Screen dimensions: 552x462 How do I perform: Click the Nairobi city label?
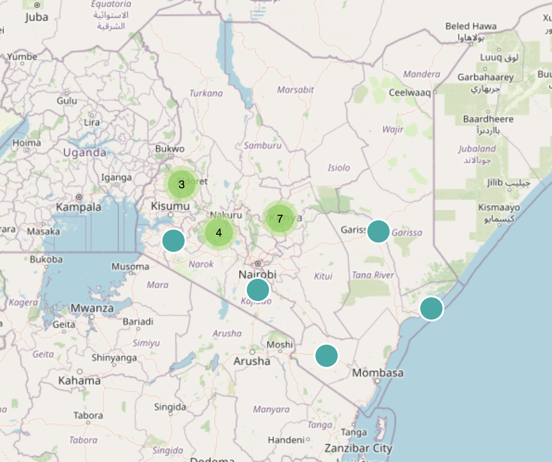[257, 275]
